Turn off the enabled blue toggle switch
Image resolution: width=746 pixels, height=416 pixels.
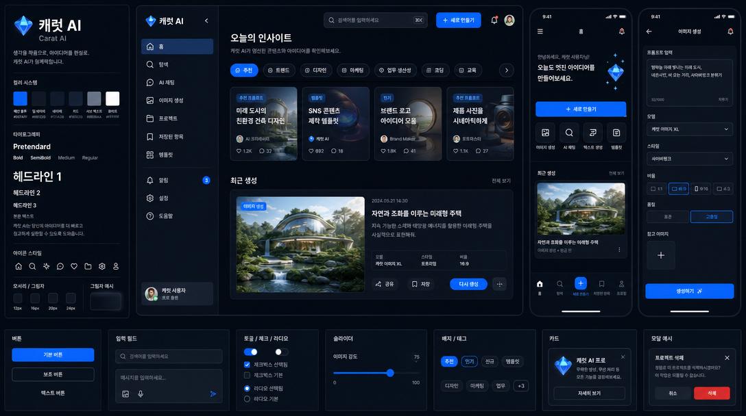[251, 352]
